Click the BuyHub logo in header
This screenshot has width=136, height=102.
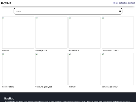(x=6, y=3)
